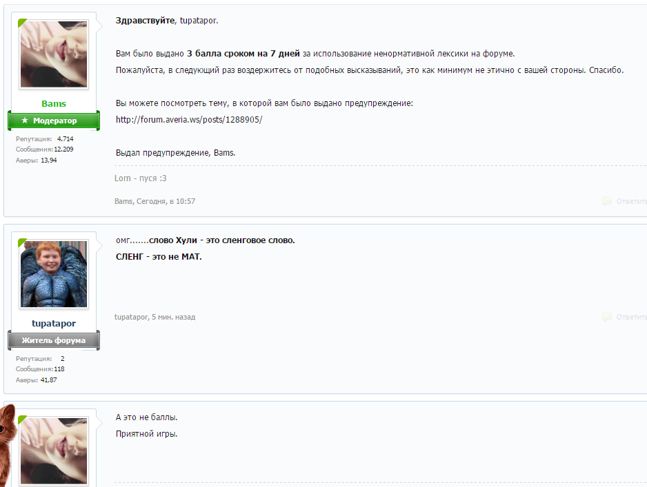Click the tupatapor username under avatar
Screen dimensions: 647x487
tap(54, 324)
